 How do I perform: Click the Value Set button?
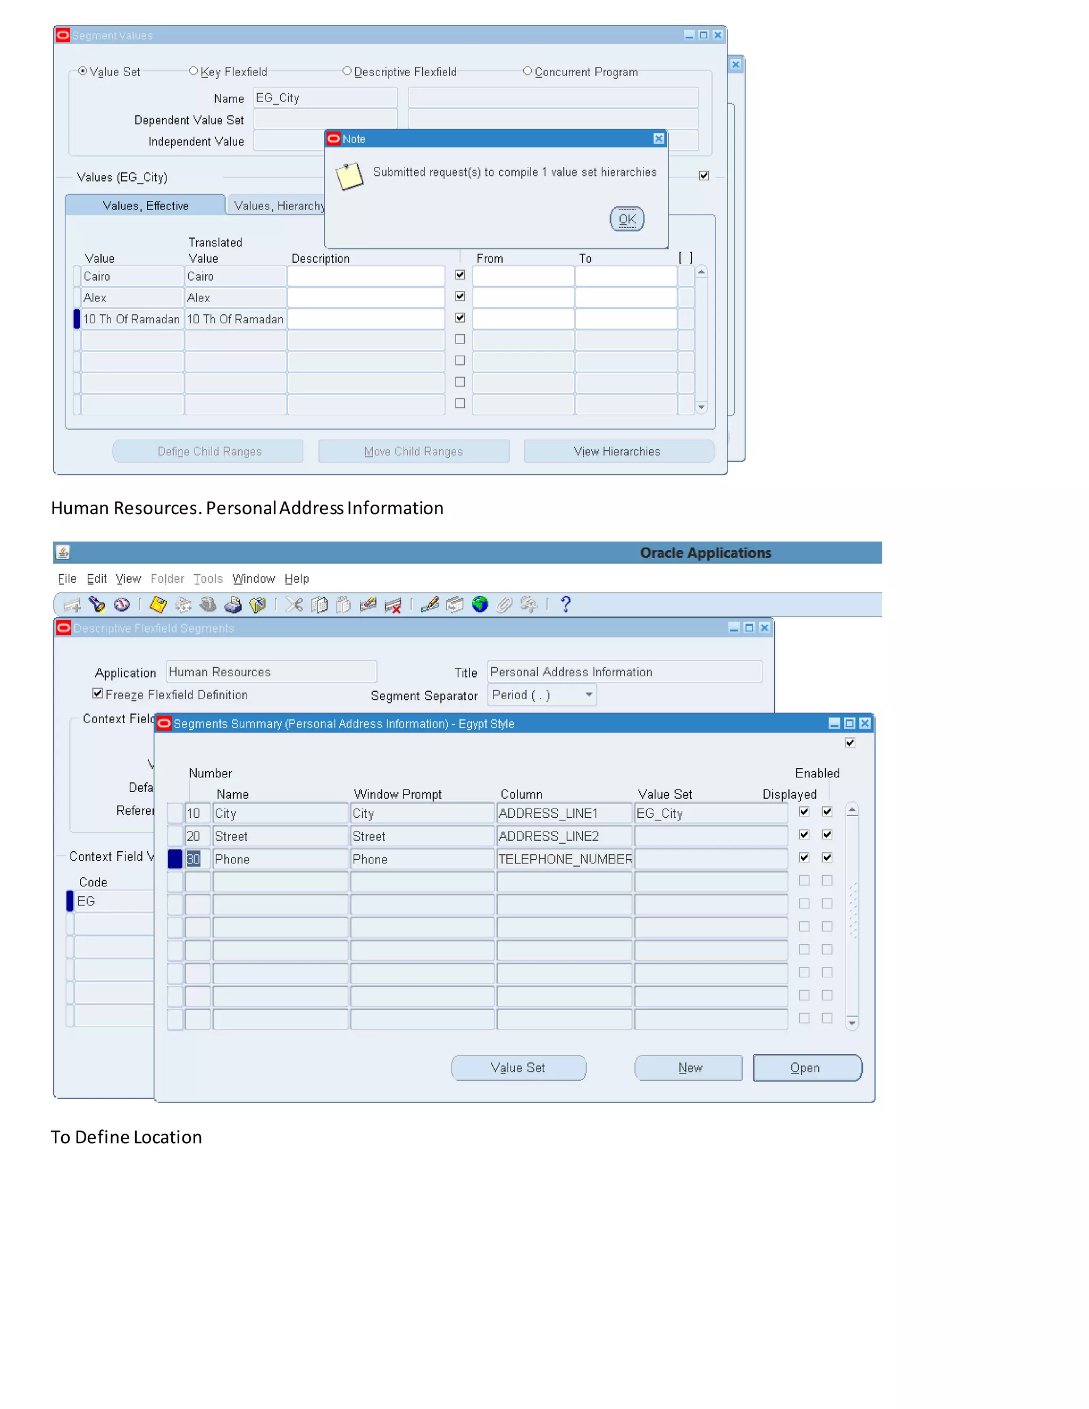click(x=518, y=1068)
